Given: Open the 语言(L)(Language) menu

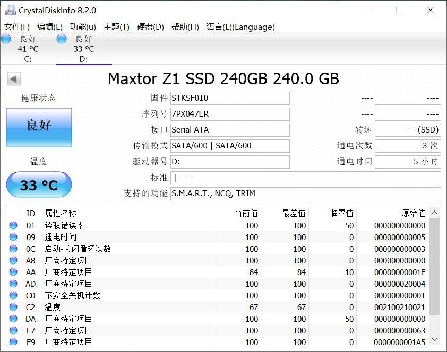Looking at the screenshot, I should coord(240,27).
